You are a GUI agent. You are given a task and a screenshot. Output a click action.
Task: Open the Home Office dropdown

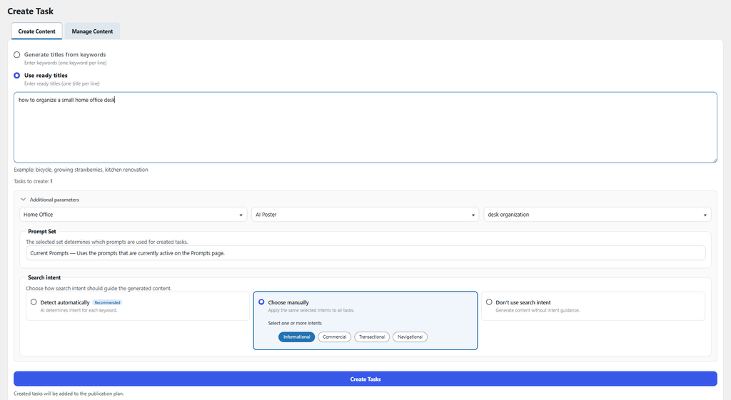click(133, 215)
